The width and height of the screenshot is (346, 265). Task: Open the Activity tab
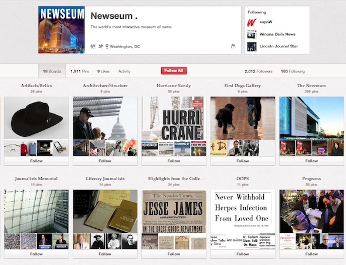124,71
